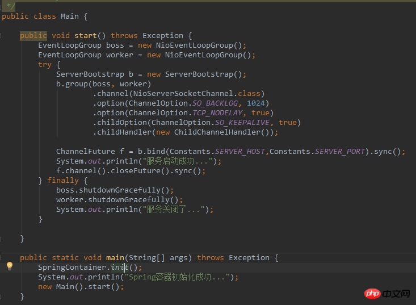
Task: Click the string 'Spring容器初始化成功...'
Action: (177, 277)
